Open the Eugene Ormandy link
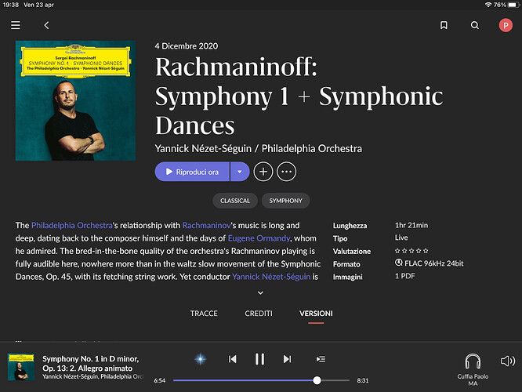 click(259, 238)
